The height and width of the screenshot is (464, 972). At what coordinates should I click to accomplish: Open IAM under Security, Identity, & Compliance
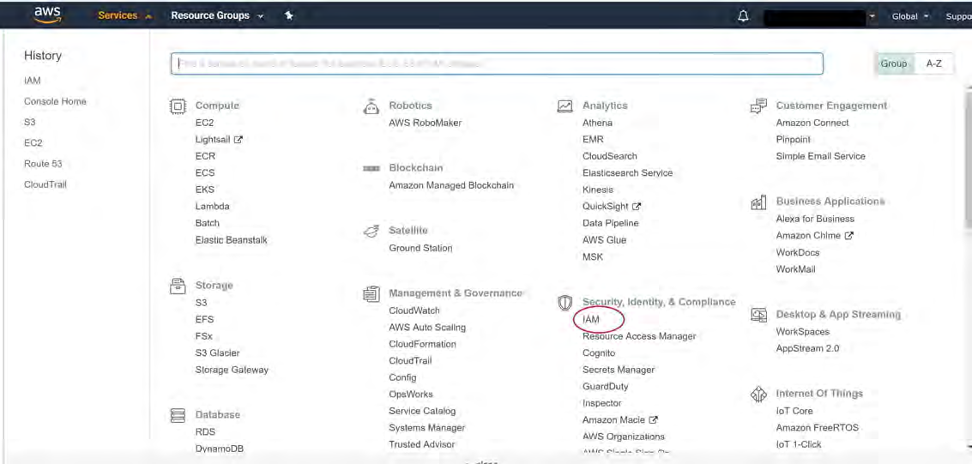[x=591, y=320]
